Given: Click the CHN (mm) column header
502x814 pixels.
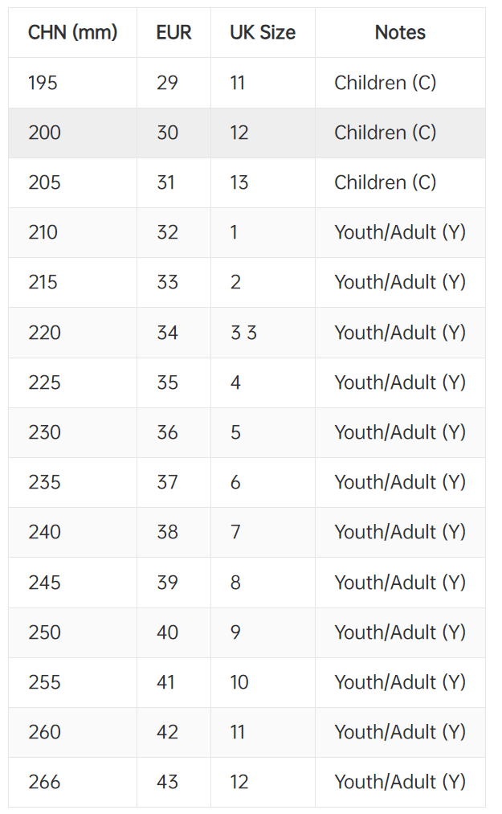Looking at the screenshot, I should pos(72,32).
